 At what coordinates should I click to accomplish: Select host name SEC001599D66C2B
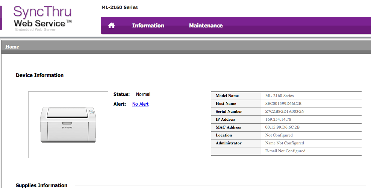coord(283,103)
